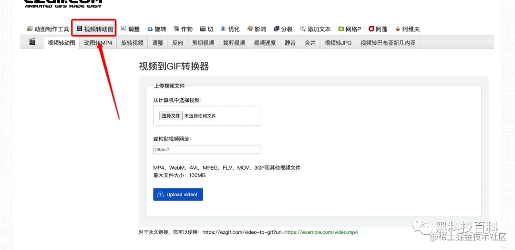The image size is (515, 250).
Task: Select the 视频转动图 sub-tab
Action: [62, 43]
